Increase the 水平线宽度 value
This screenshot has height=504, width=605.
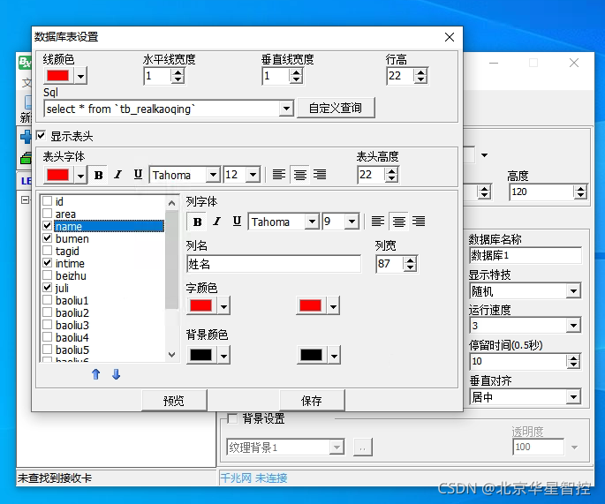pyautogui.click(x=178, y=72)
